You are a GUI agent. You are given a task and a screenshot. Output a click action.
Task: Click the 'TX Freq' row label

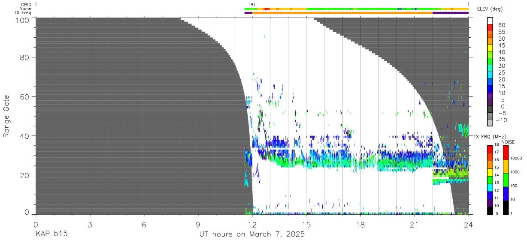(23, 13)
